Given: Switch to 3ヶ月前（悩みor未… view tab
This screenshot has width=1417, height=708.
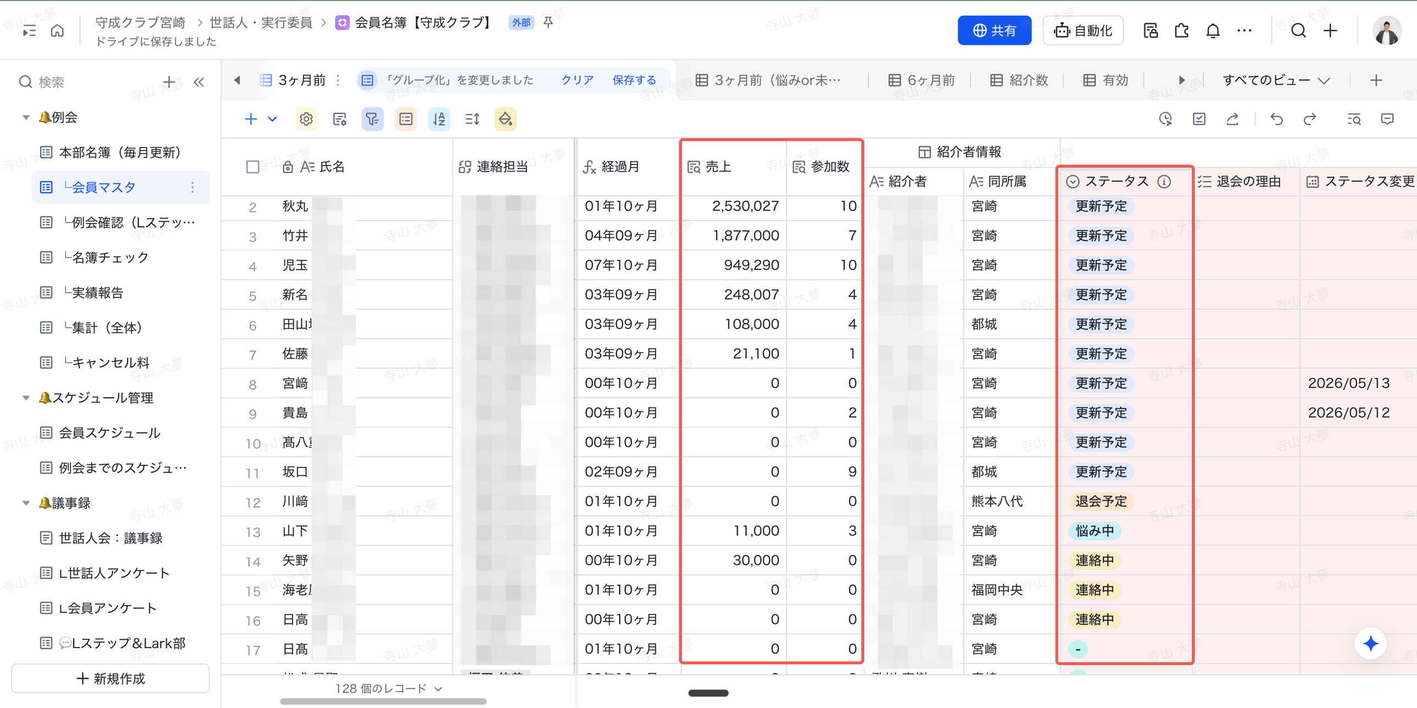Looking at the screenshot, I should (767, 80).
